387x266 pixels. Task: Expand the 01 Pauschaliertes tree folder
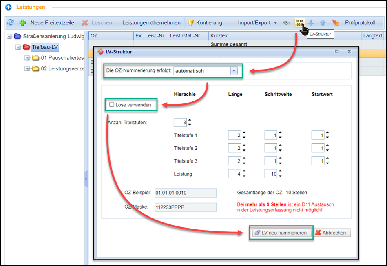coord(27,58)
